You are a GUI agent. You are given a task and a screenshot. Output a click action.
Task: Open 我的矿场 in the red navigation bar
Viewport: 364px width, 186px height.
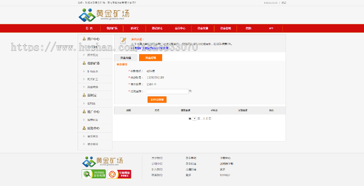coord(112,28)
